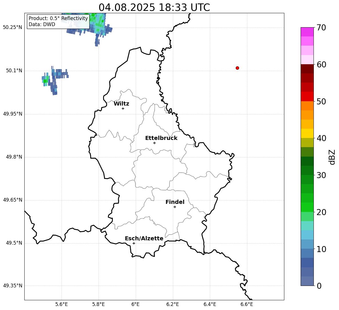This screenshot has width=339, height=310.
Task: Click the 6.2°E longitude label
Action: (x=173, y=304)
